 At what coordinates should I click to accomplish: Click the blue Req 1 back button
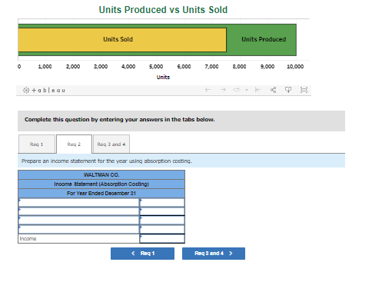(x=142, y=254)
